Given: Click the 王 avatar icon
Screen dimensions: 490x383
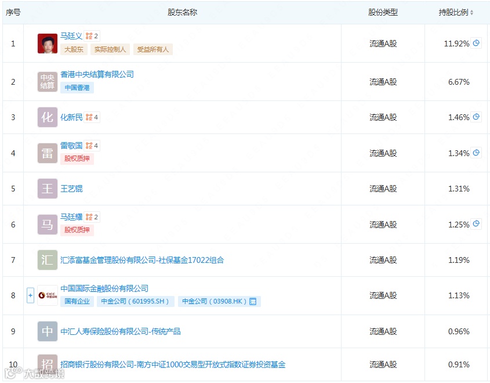Looking at the screenshot, I should pyautogui.click(x=48, y=189).
